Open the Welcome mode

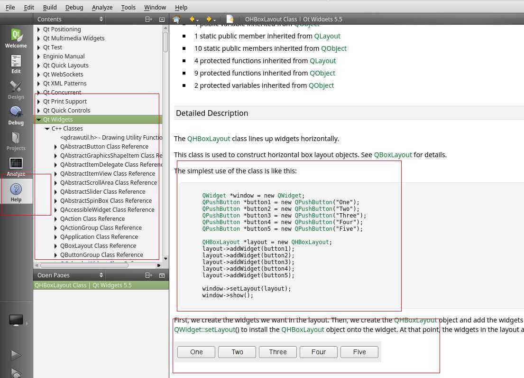pyautogui.click(x=16, y=38)
